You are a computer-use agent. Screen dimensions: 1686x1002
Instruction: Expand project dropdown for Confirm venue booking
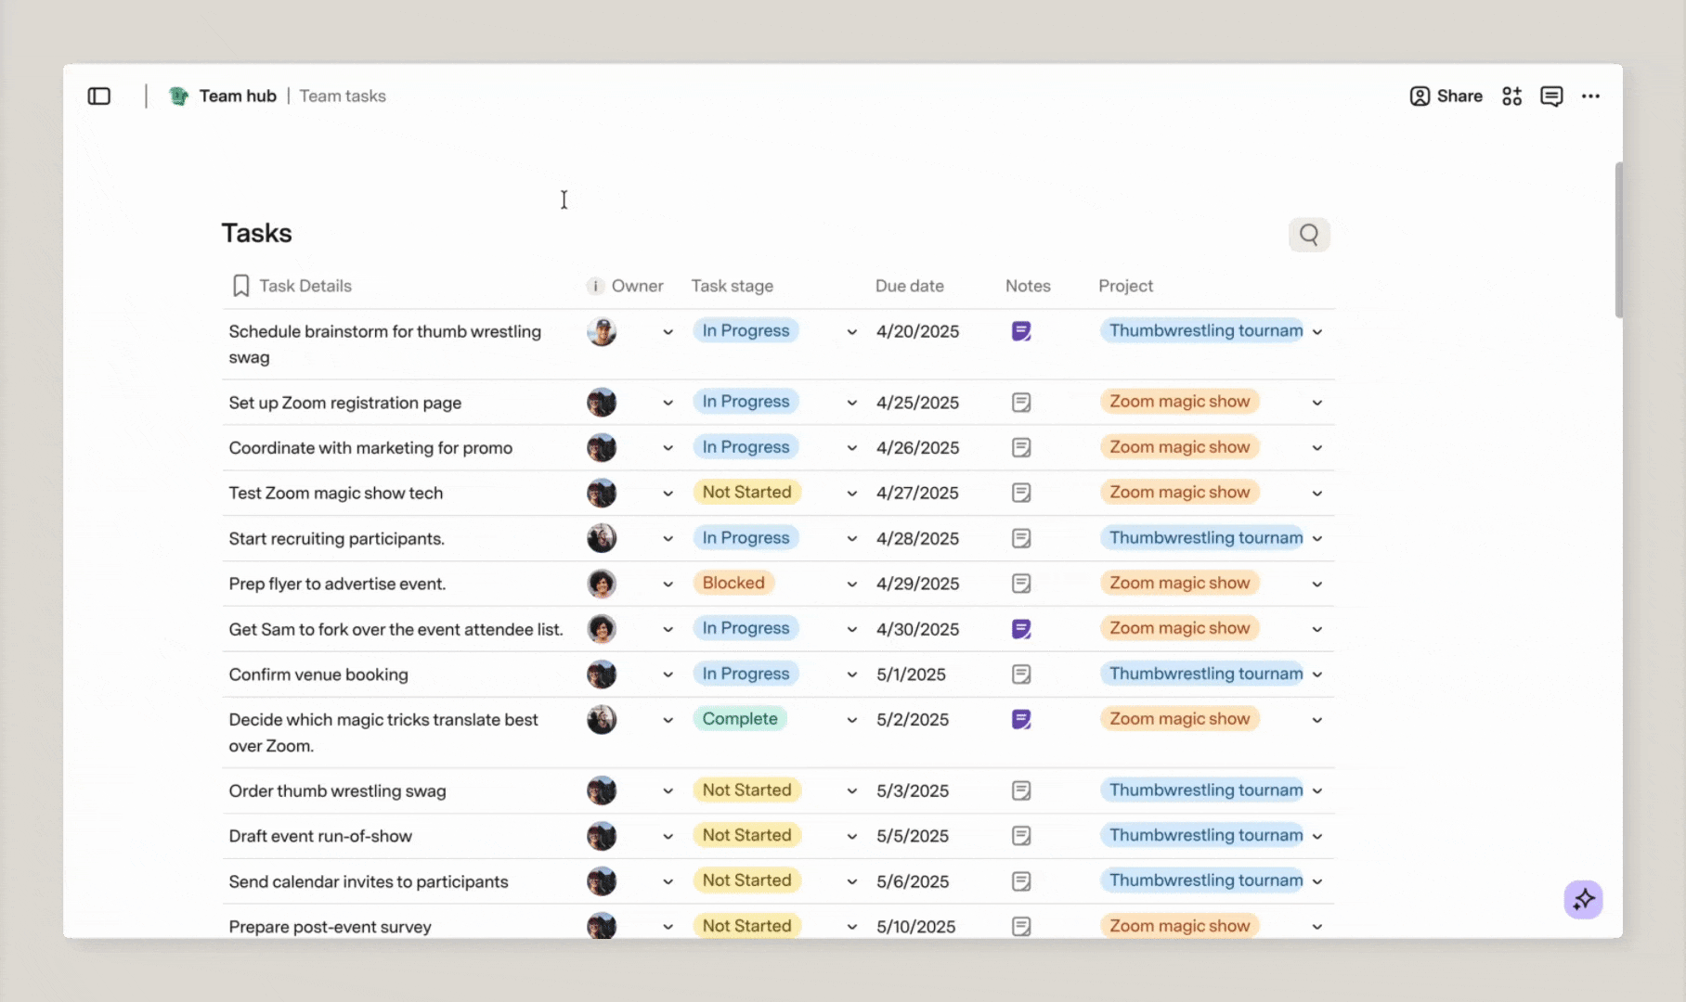coord(1316,674)
